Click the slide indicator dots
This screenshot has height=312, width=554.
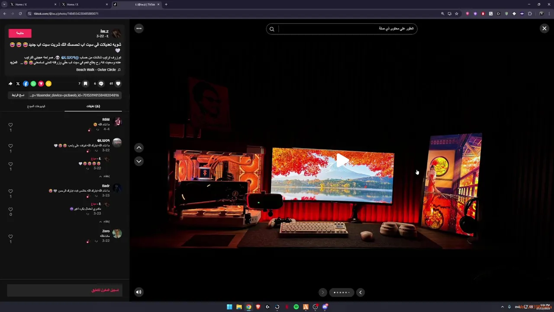tap(341, 292)
